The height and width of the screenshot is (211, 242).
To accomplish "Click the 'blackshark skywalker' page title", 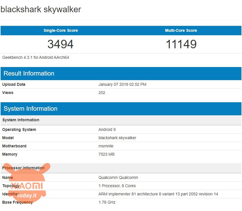I will (41, 10).
